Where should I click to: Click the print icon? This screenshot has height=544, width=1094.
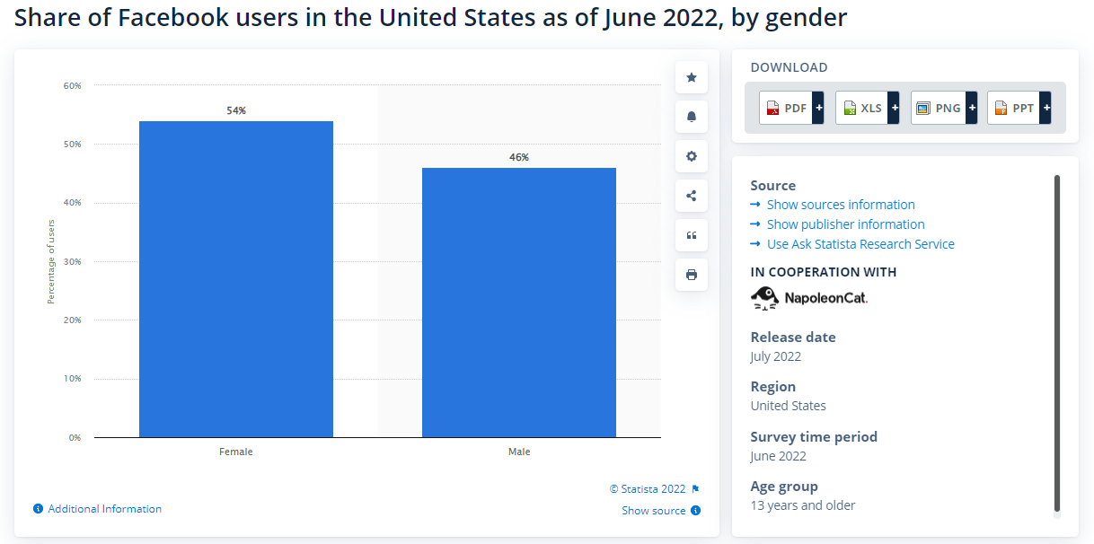(691, 275)
